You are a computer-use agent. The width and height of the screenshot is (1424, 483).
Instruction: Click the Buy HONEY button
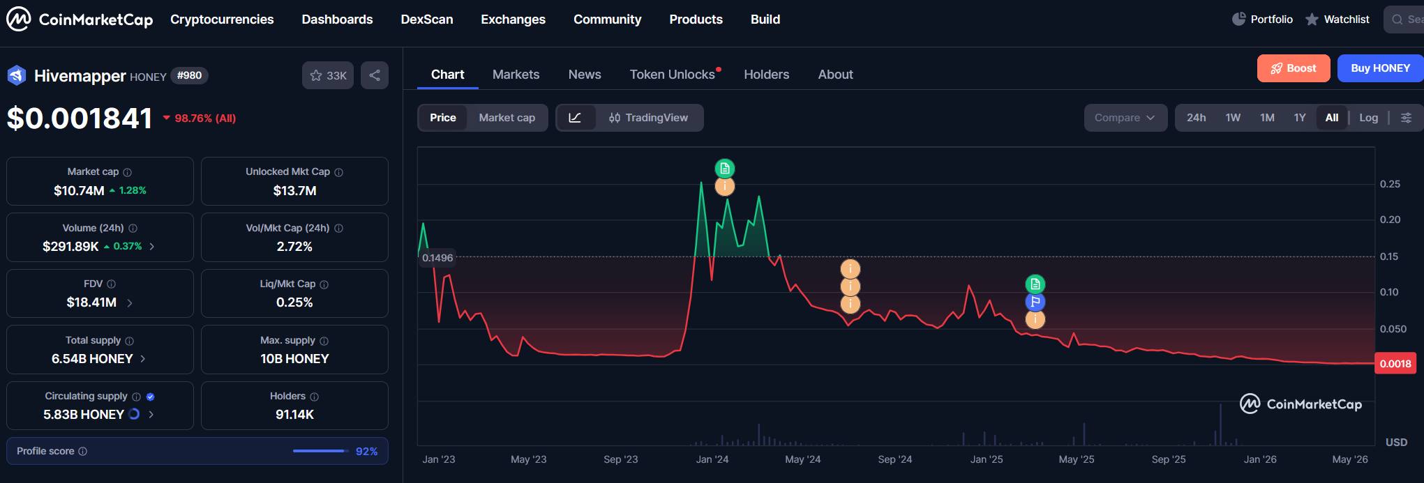1380,68
